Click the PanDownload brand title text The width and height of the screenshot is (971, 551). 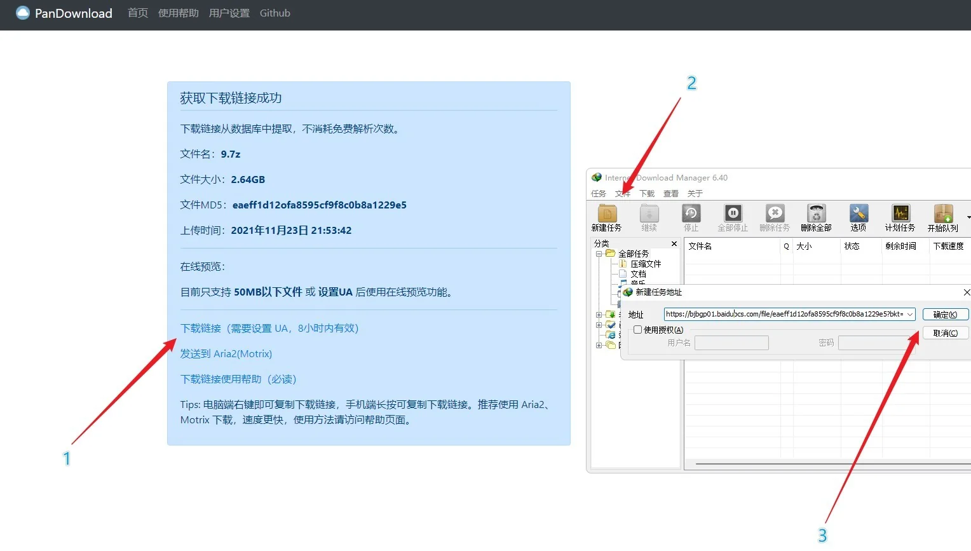74,13
